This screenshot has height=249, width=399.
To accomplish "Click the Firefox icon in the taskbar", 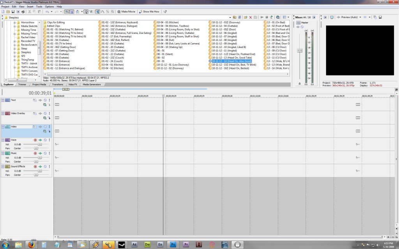I will click(x=31, y=244).
